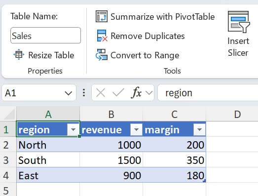Click the Convert to Range label
This screenshot has width=258, height=196.
coord(145,55)
